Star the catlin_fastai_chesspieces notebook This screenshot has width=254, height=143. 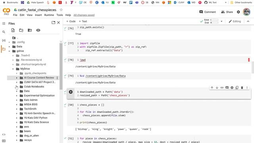[x=61, y=10]
